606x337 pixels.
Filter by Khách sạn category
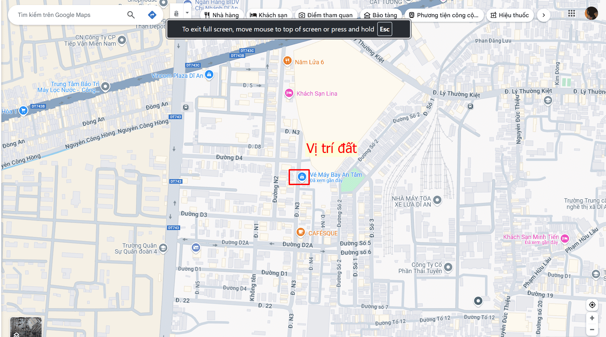click(268, 15)
